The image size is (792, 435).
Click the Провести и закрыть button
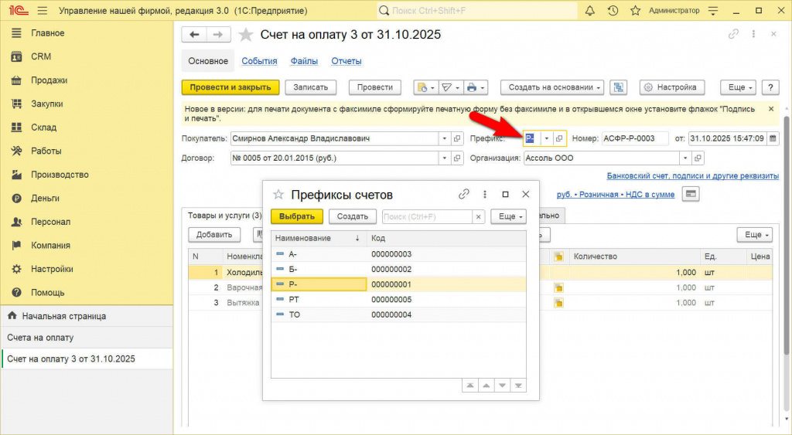point(230,87)
